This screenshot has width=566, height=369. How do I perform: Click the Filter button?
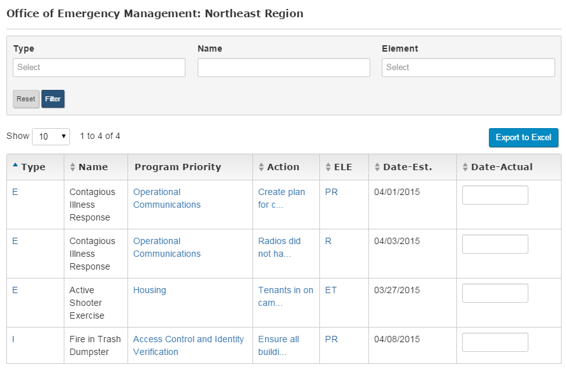tap(53, 99)
